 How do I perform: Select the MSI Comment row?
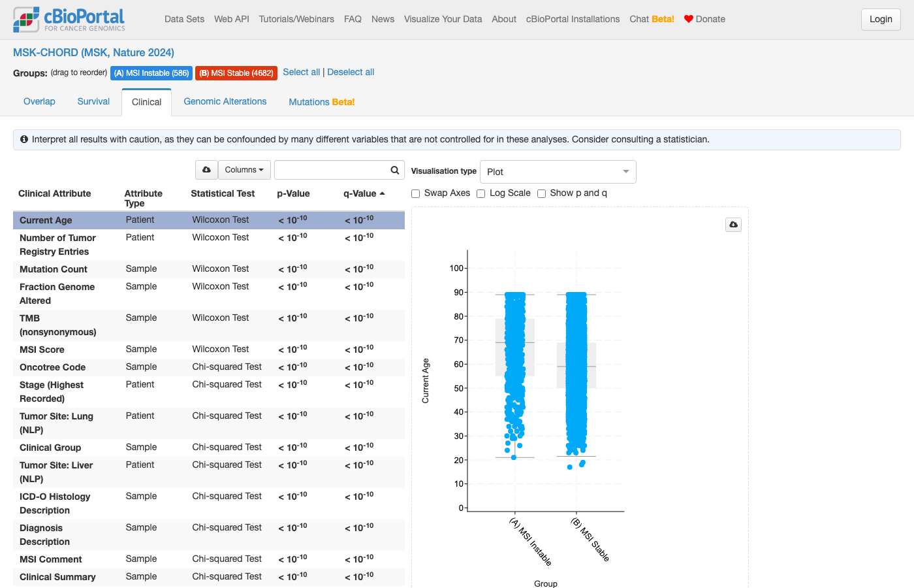tap(209, 559)
